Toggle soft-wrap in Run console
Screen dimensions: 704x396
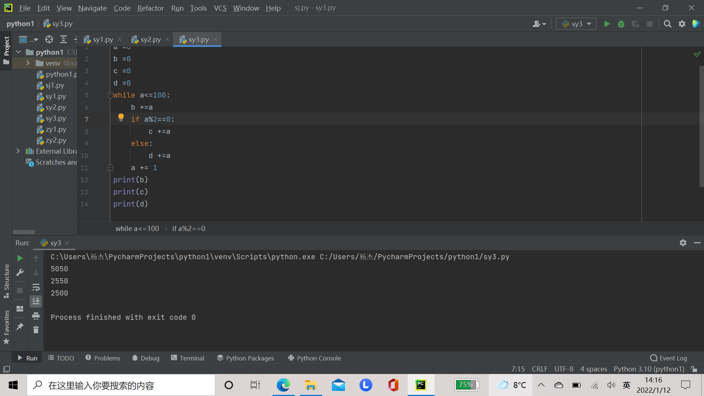(x=36, y=287)
